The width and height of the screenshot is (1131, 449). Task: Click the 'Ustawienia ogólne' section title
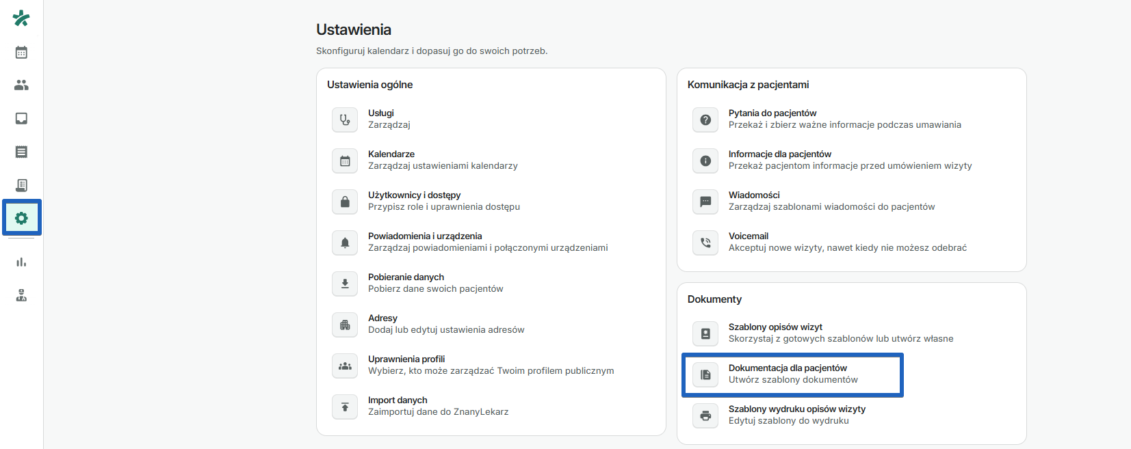(369, 85)
